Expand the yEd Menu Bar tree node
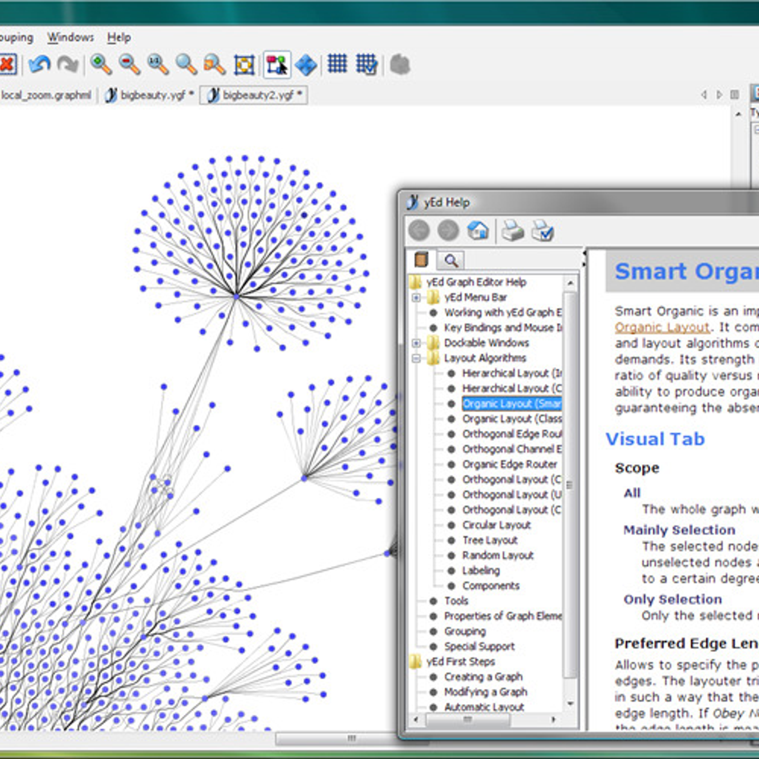Viewport: 759px width, 759px height. coord(416,297)
